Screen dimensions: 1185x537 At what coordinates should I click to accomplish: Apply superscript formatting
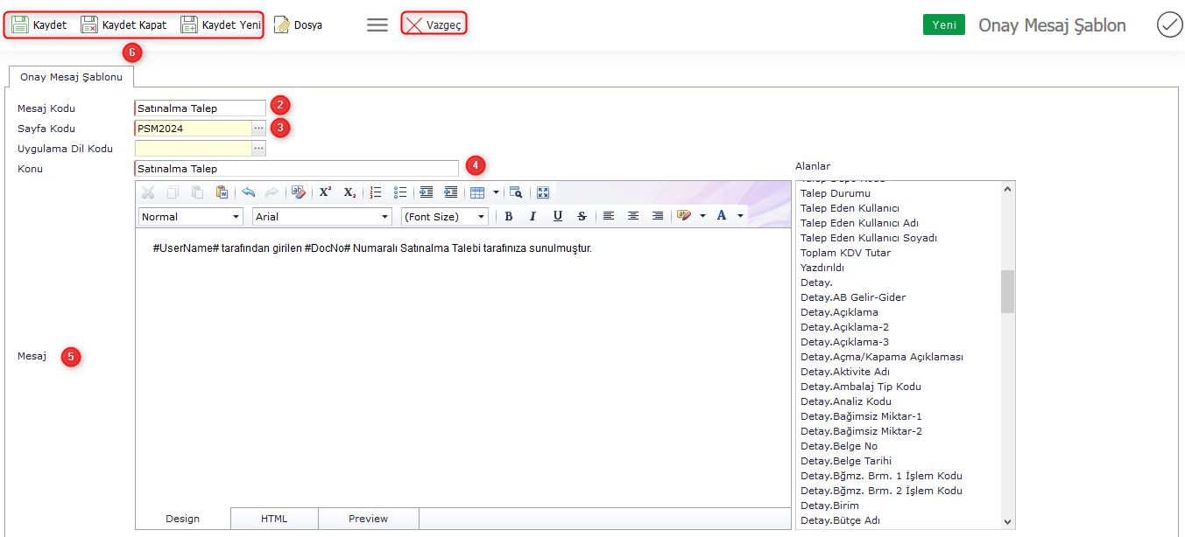(325, 192)
